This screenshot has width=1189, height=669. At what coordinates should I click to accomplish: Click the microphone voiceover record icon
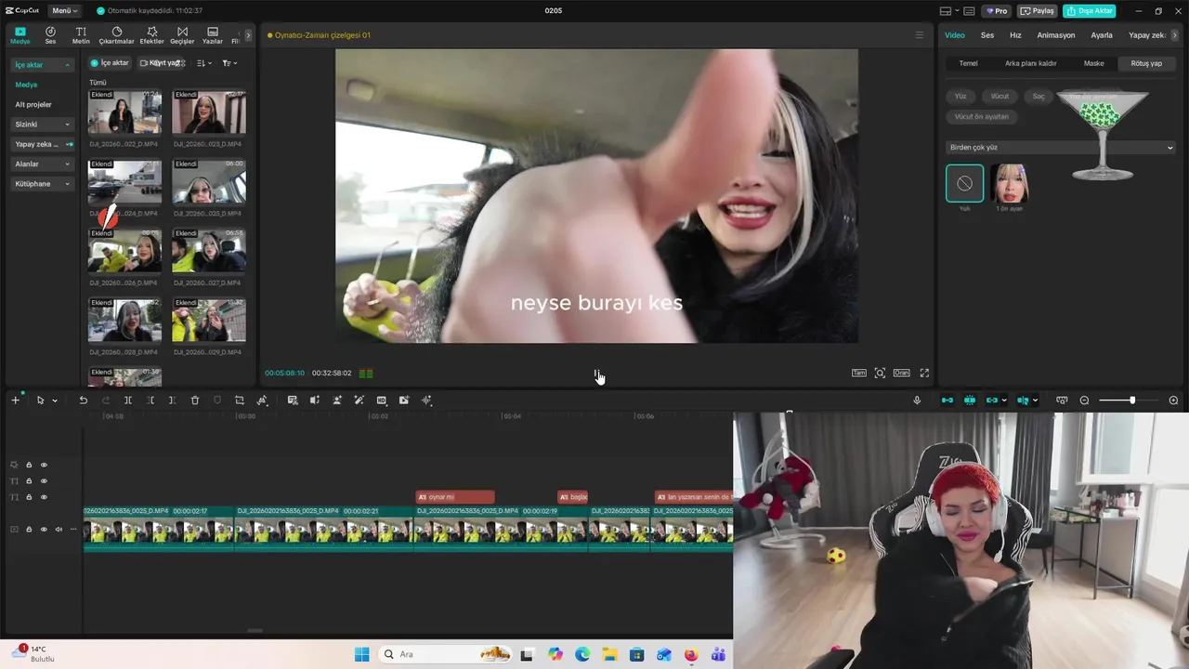[917, 400]
